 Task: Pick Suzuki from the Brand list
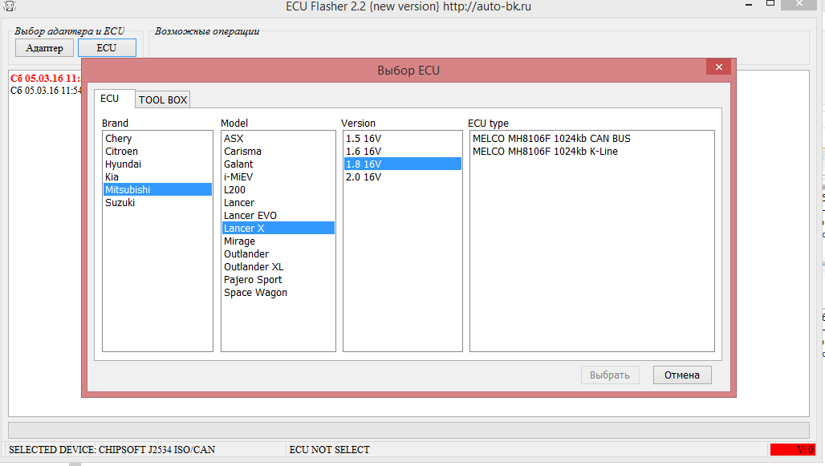pyautogui.click(x=157, y=202)
